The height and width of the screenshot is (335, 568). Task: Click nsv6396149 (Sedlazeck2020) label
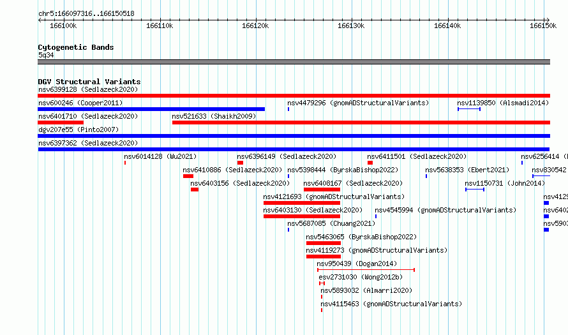coord(287,156)
